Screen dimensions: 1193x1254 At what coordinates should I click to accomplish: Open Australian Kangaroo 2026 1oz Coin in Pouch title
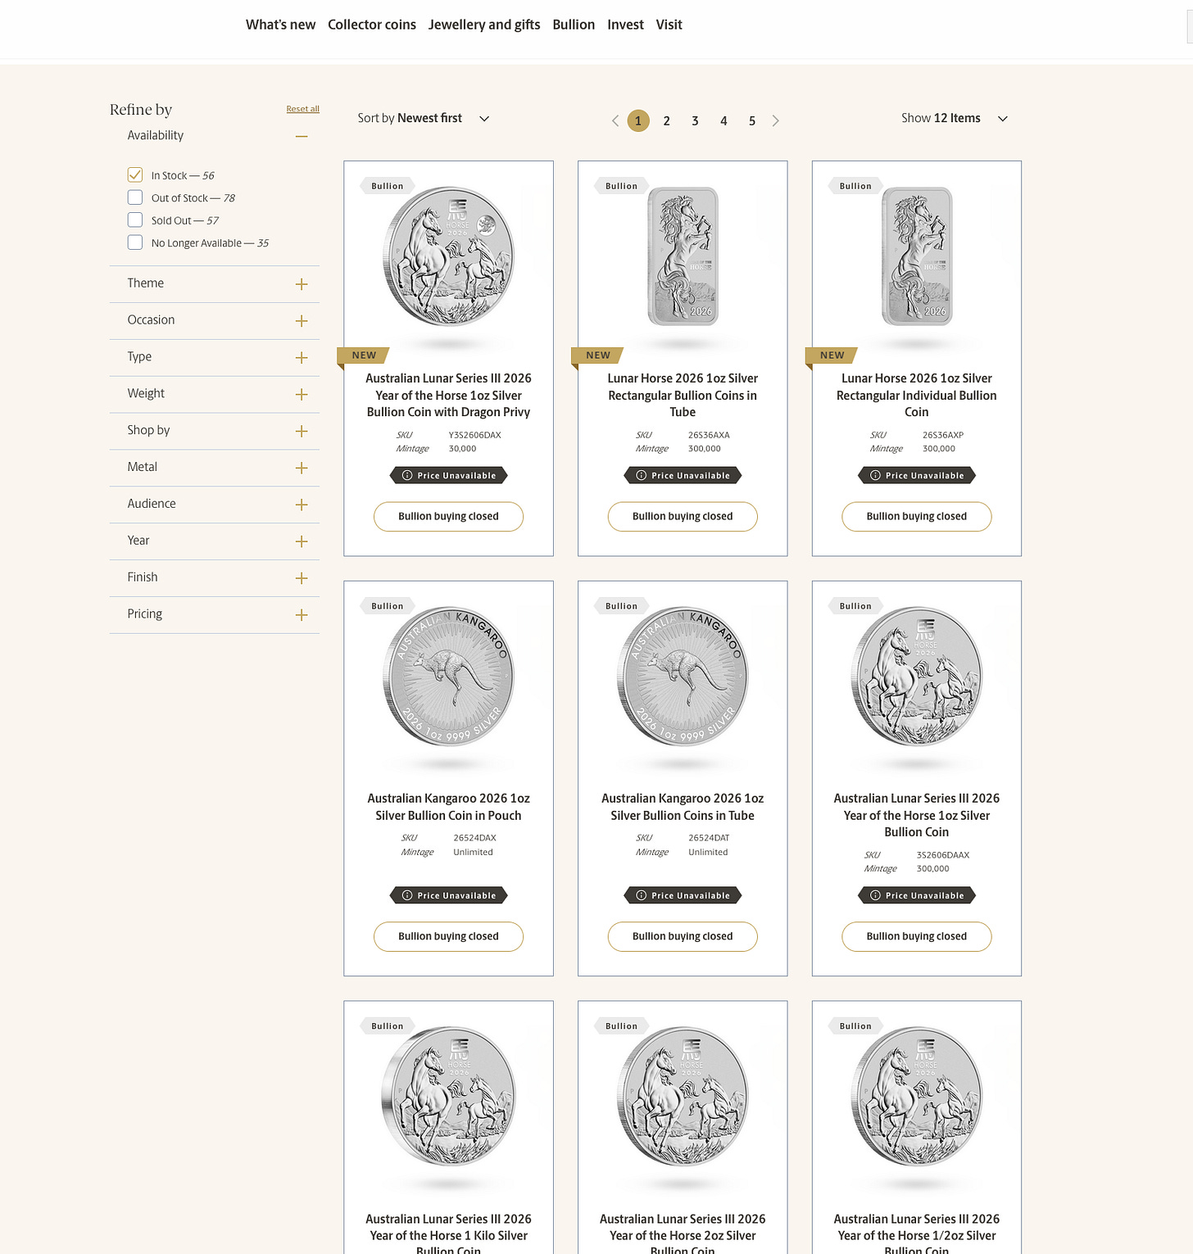pyautogui.click(x=448, y=807)
